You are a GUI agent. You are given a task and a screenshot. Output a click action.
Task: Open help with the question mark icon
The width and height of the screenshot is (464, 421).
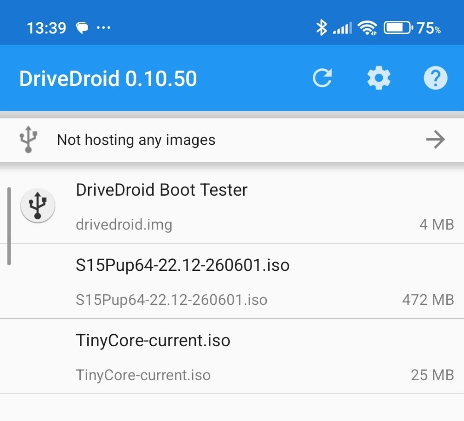(435, 78)
